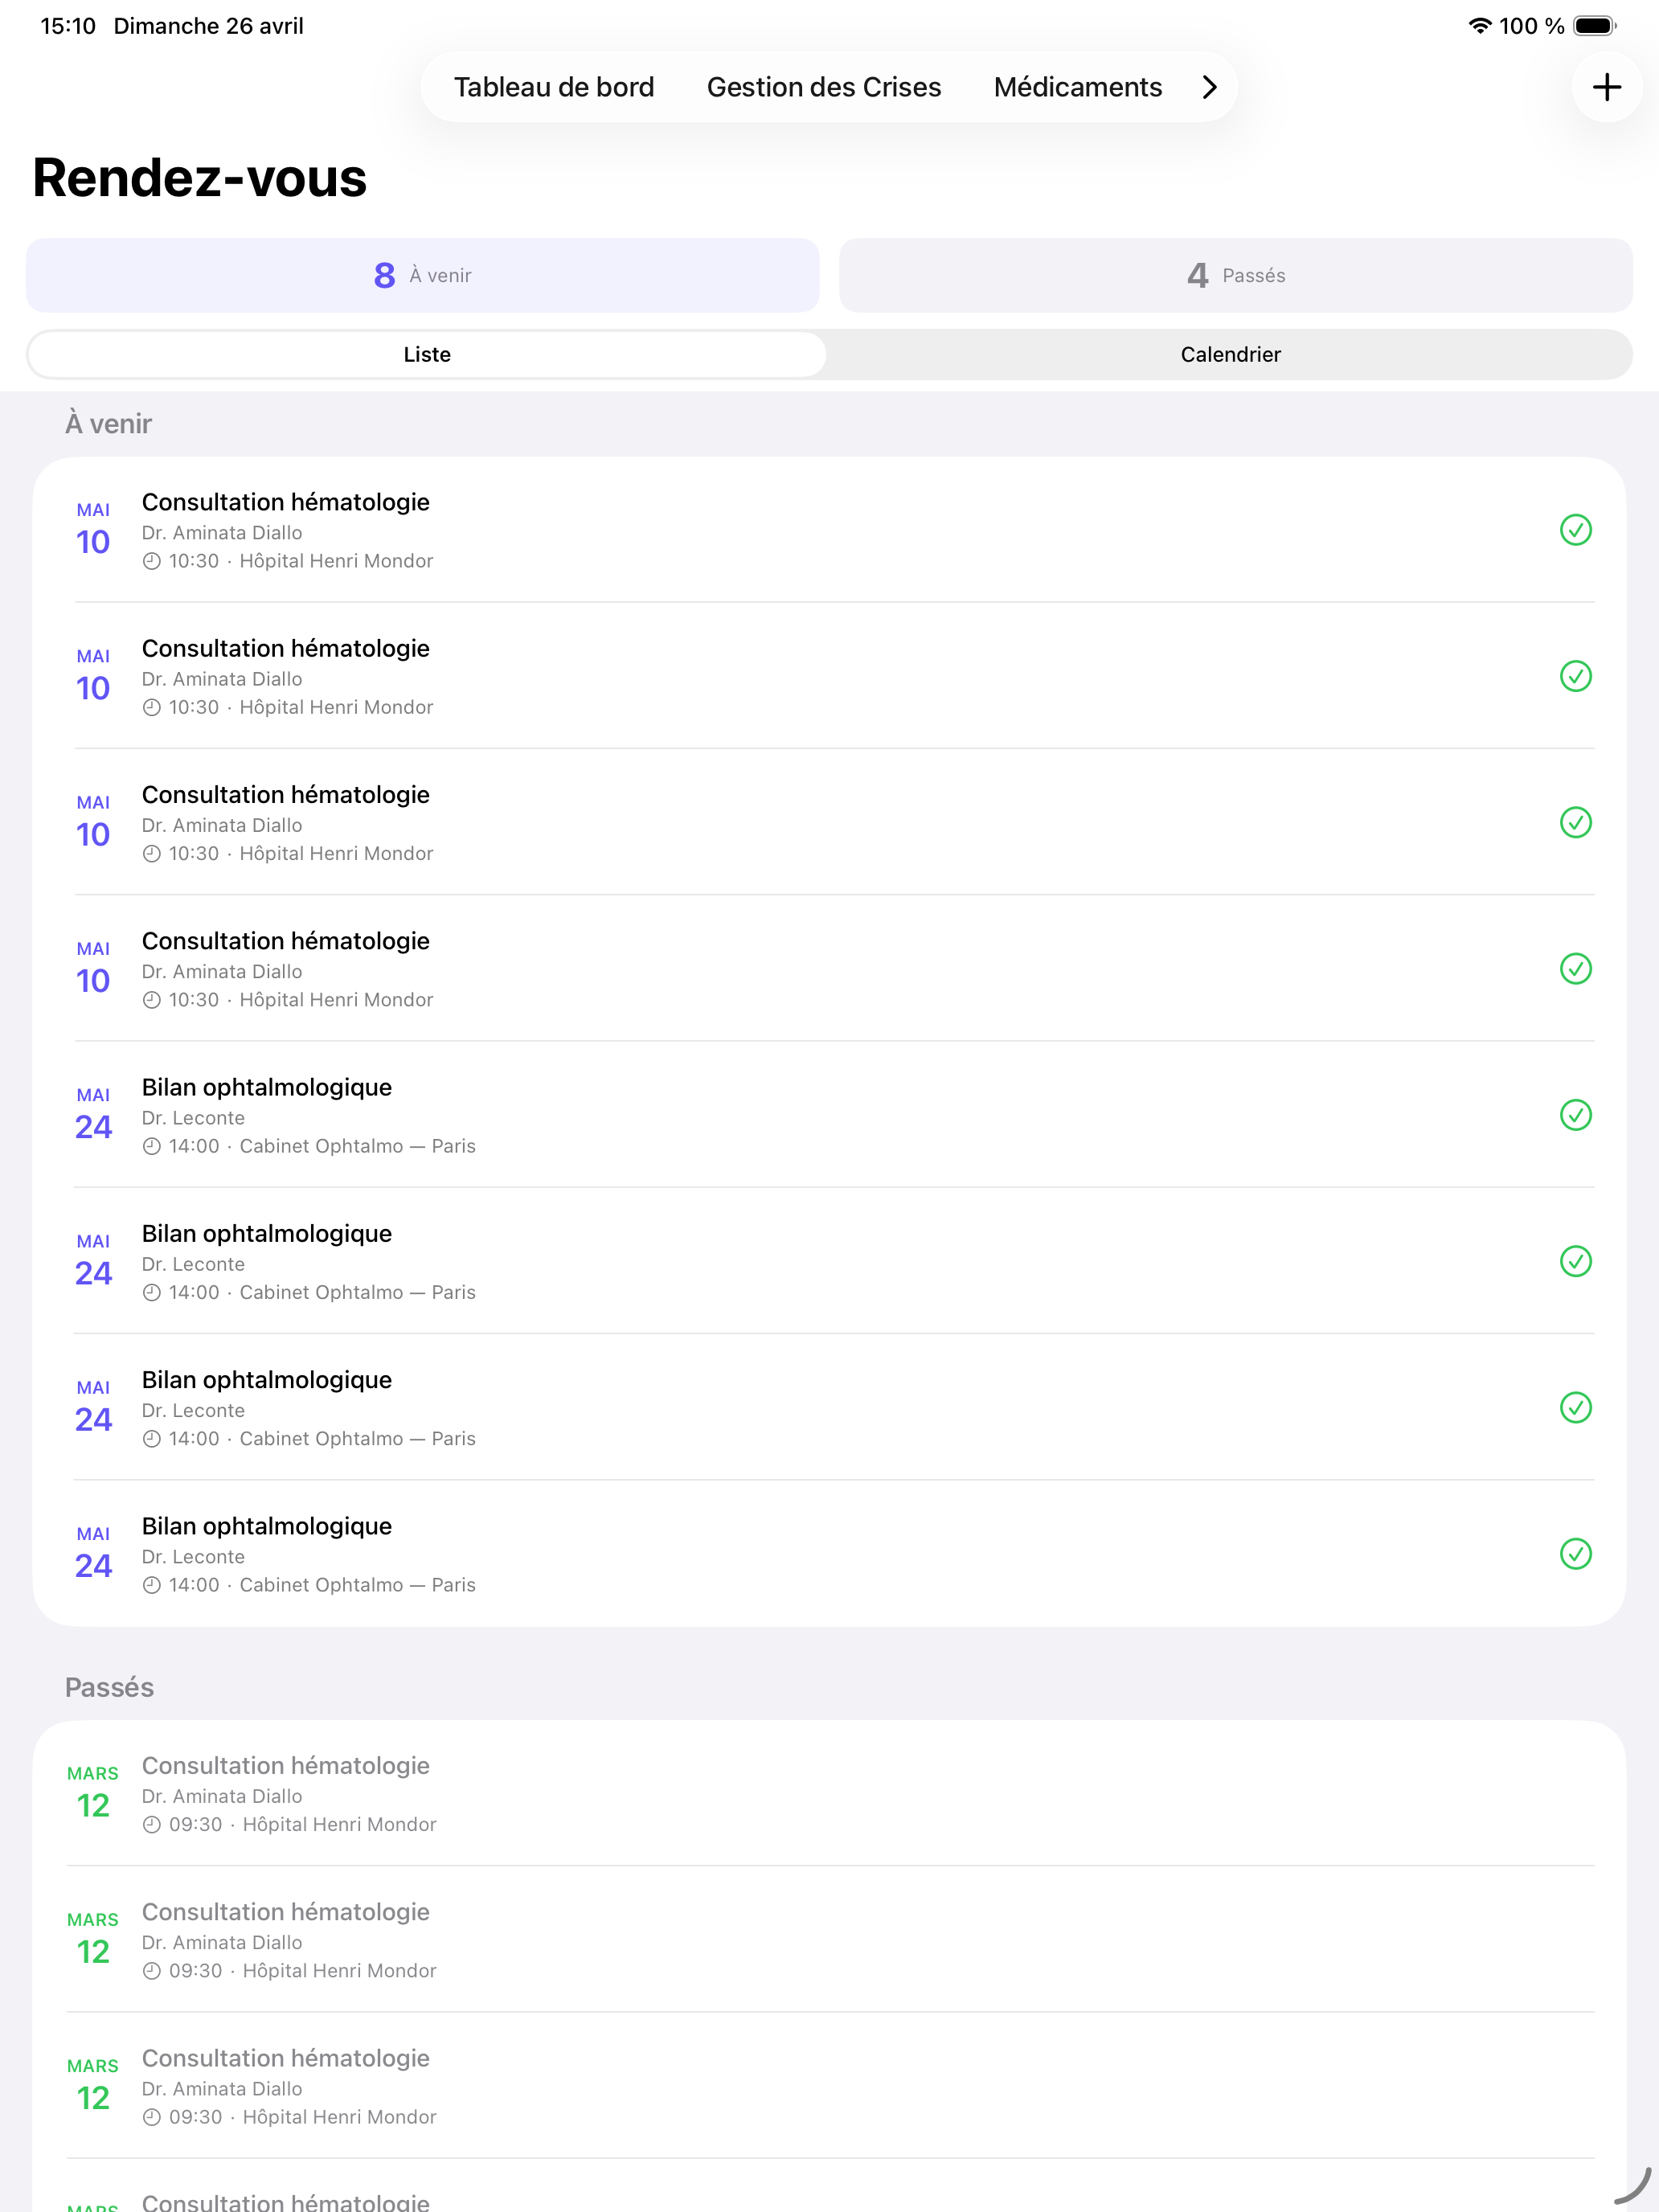Viewport: 1659px width, 2212px height.
Task: Show the 8 À venir appointments filter
Action: 422,275
